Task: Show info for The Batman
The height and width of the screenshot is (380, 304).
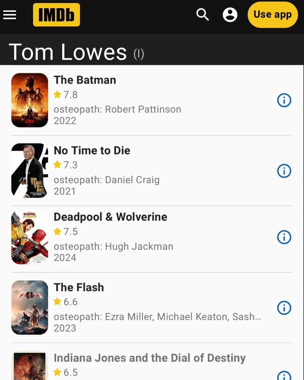Action: 284,100
